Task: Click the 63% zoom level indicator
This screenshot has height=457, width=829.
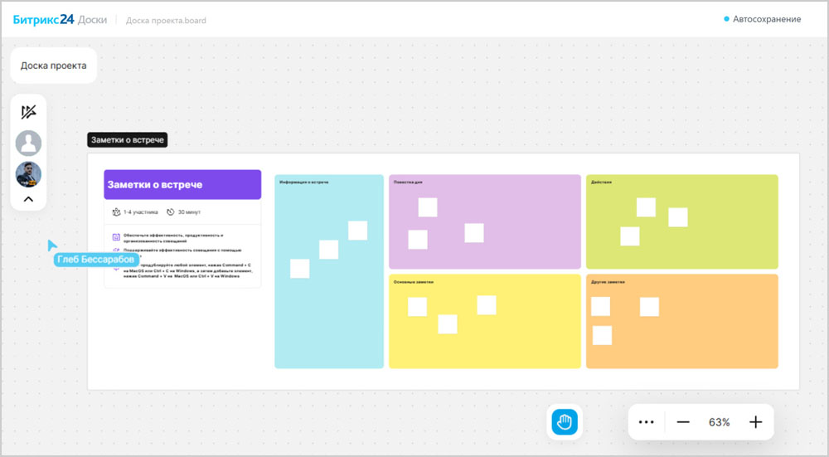Action: click(x=719, y=422)
